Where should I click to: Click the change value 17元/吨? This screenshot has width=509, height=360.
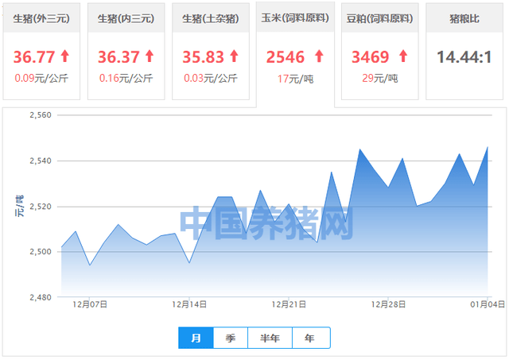tap(295, 79)
